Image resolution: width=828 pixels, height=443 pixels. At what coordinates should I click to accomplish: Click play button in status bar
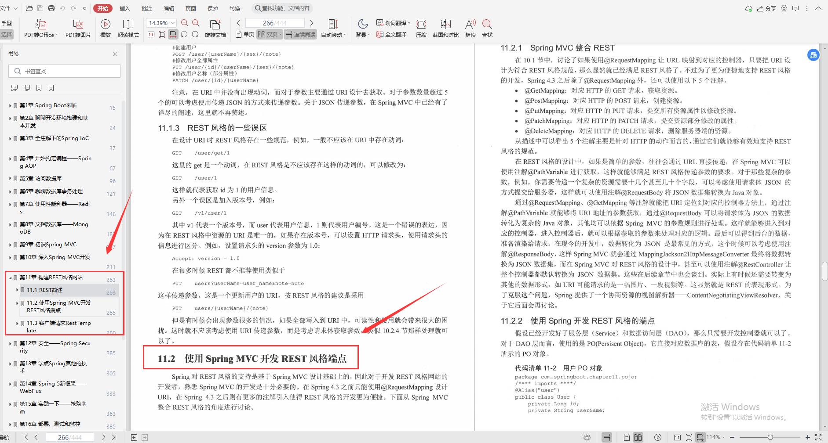tap(658, 437)
